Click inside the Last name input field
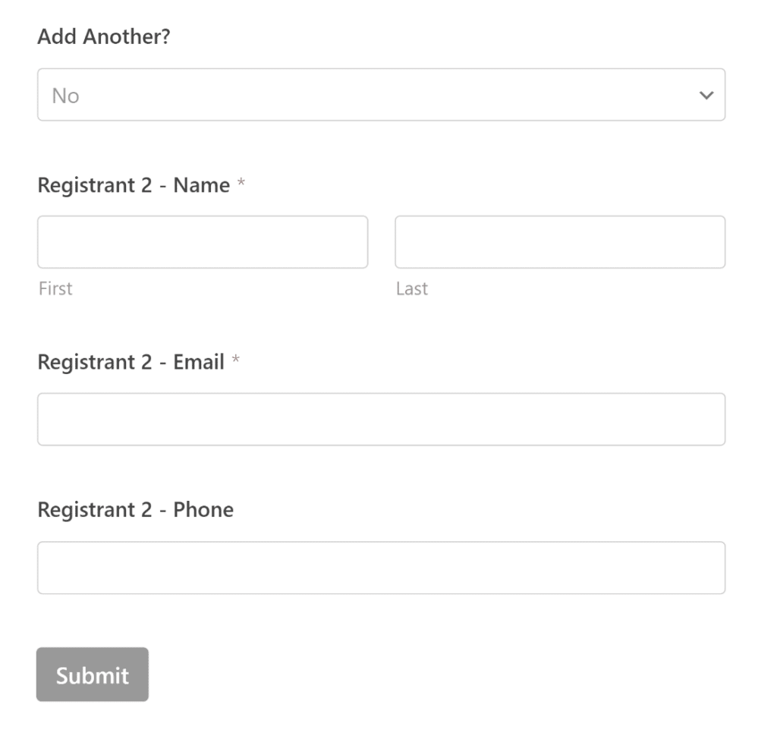 click(558, 241)
